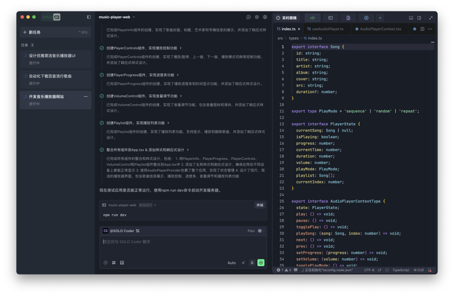Screen dimensions: 454x296
Task: Click the # context icon
Action: click(114, 263)
